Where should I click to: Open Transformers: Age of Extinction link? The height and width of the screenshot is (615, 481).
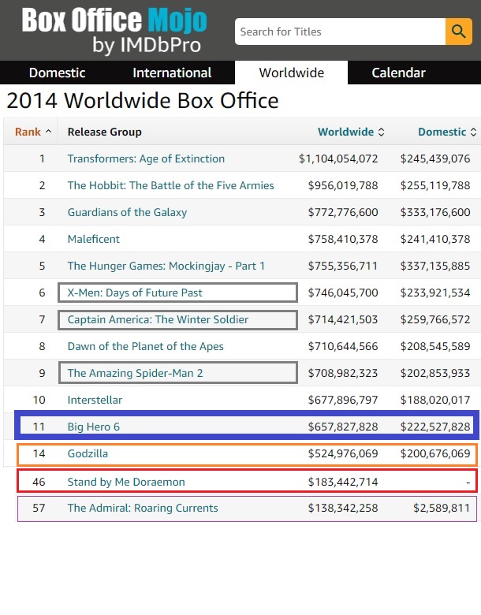click(146, 158)
